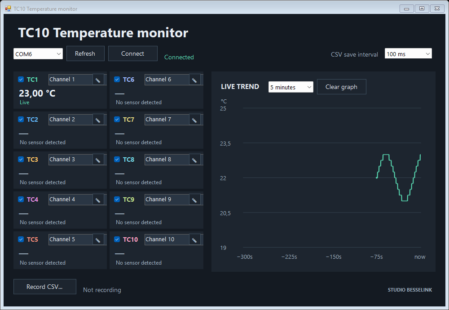This screenshot has width=449, height=310.
Task: Click the −75s time axis label
Action: [x=377, y=257]
